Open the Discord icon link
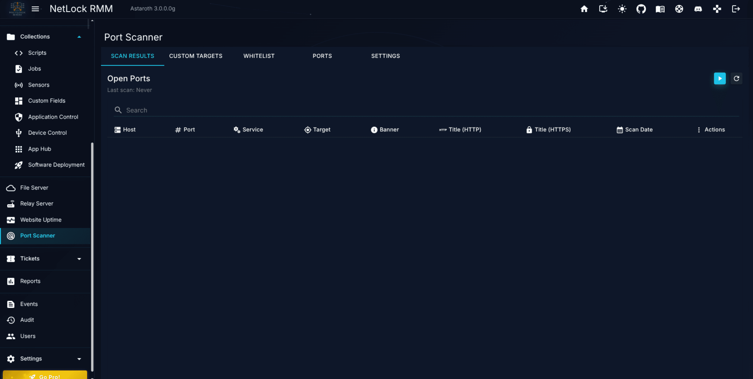This screenshot has height=379, width=753. (698, 9)
